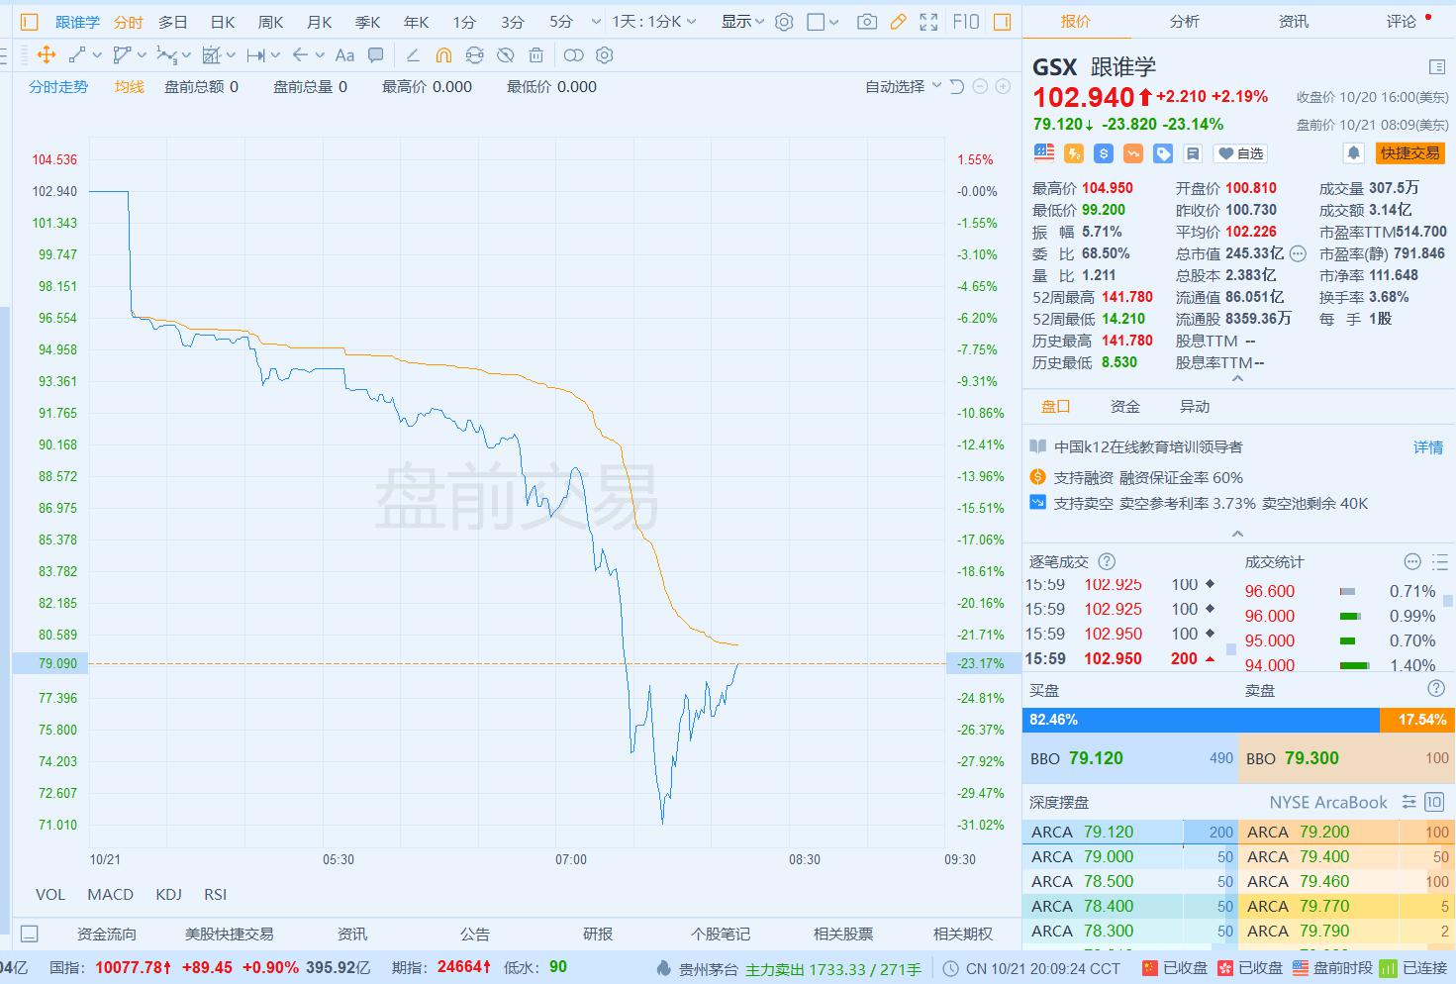Select the 日K chart period
Image resolution: width=1456 pixels, height=984 pixels.
(223, 22)
